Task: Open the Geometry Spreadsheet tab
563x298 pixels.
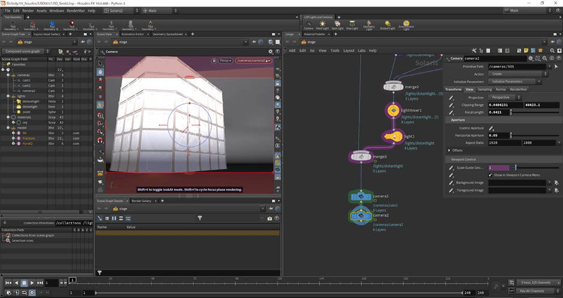Action: point(168,34)
